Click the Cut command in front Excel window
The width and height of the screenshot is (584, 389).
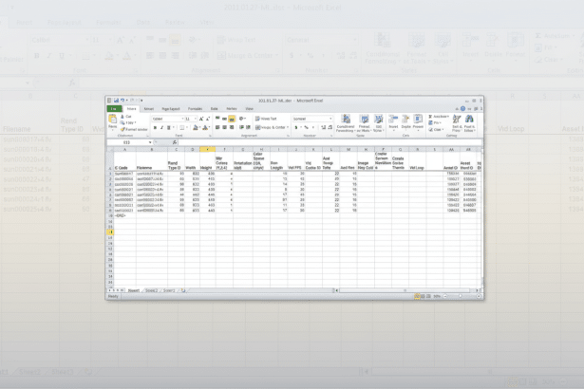pyautogui.click(x=126, y=117)
